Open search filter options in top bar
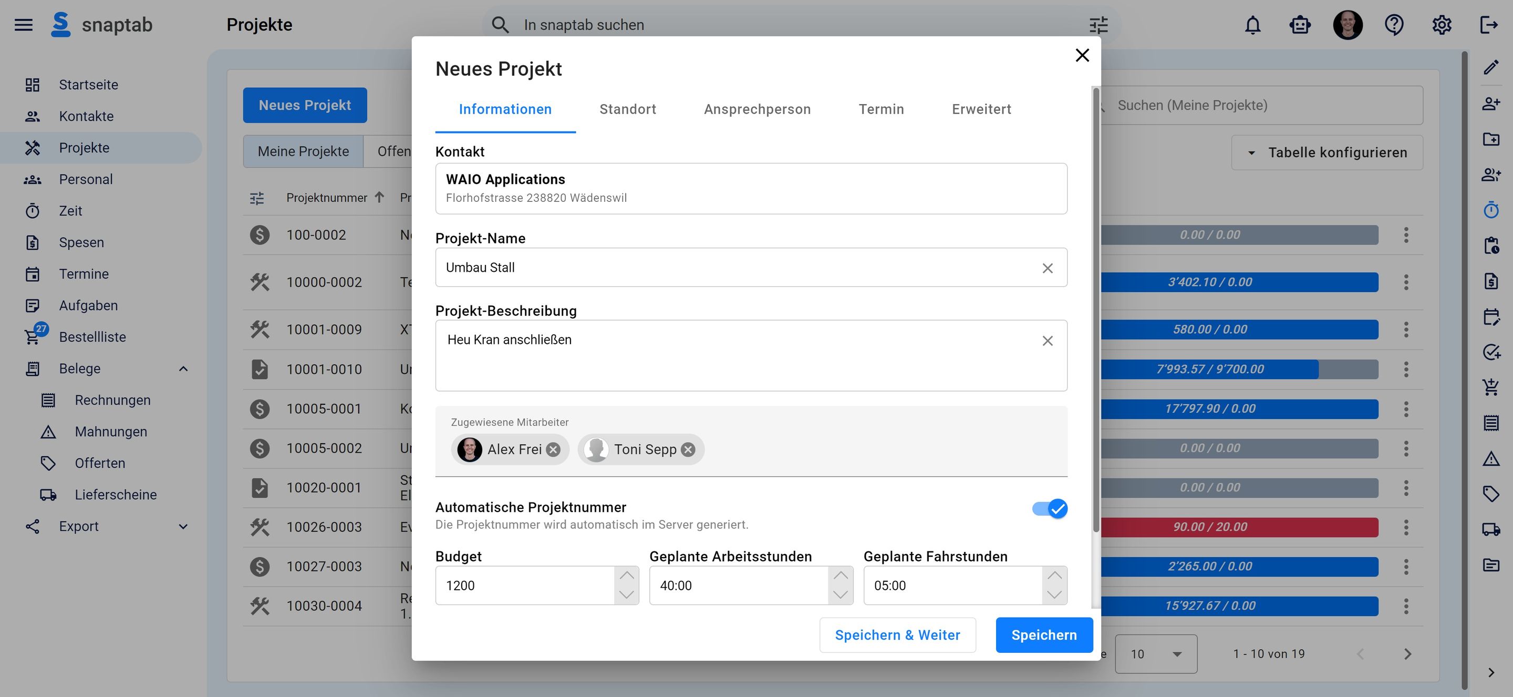This screenshot has width=1513, height=697. pos(1099,25)
